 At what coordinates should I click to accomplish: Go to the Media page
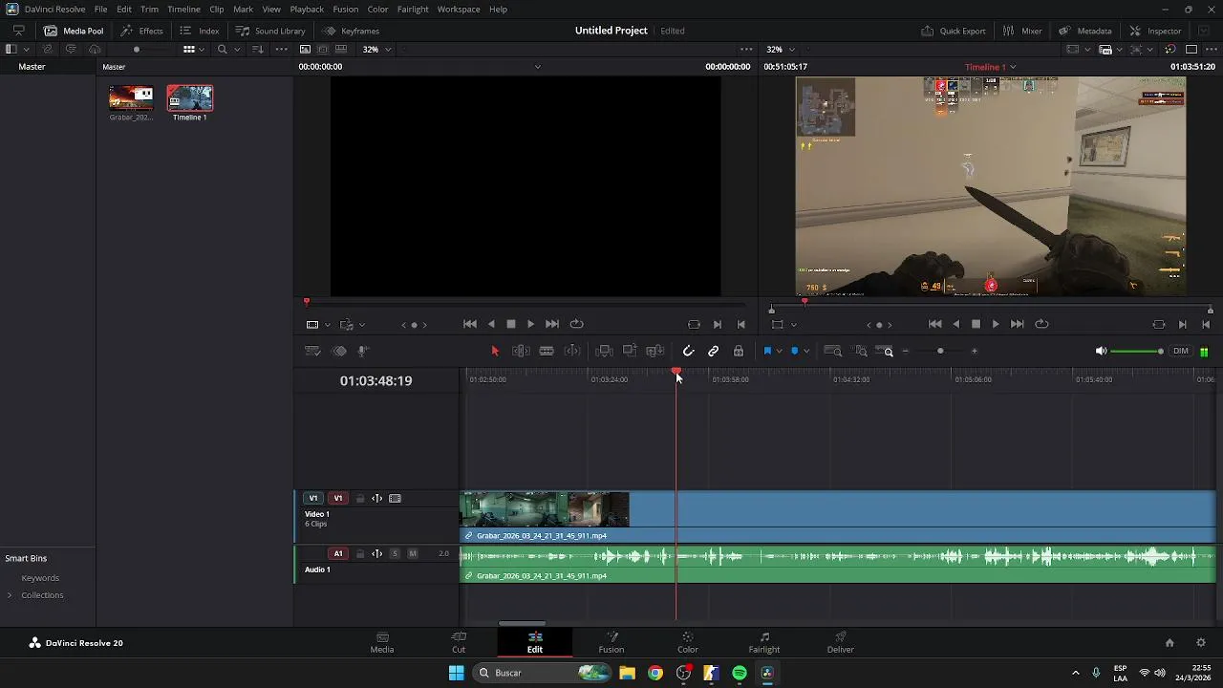(382, 642)
